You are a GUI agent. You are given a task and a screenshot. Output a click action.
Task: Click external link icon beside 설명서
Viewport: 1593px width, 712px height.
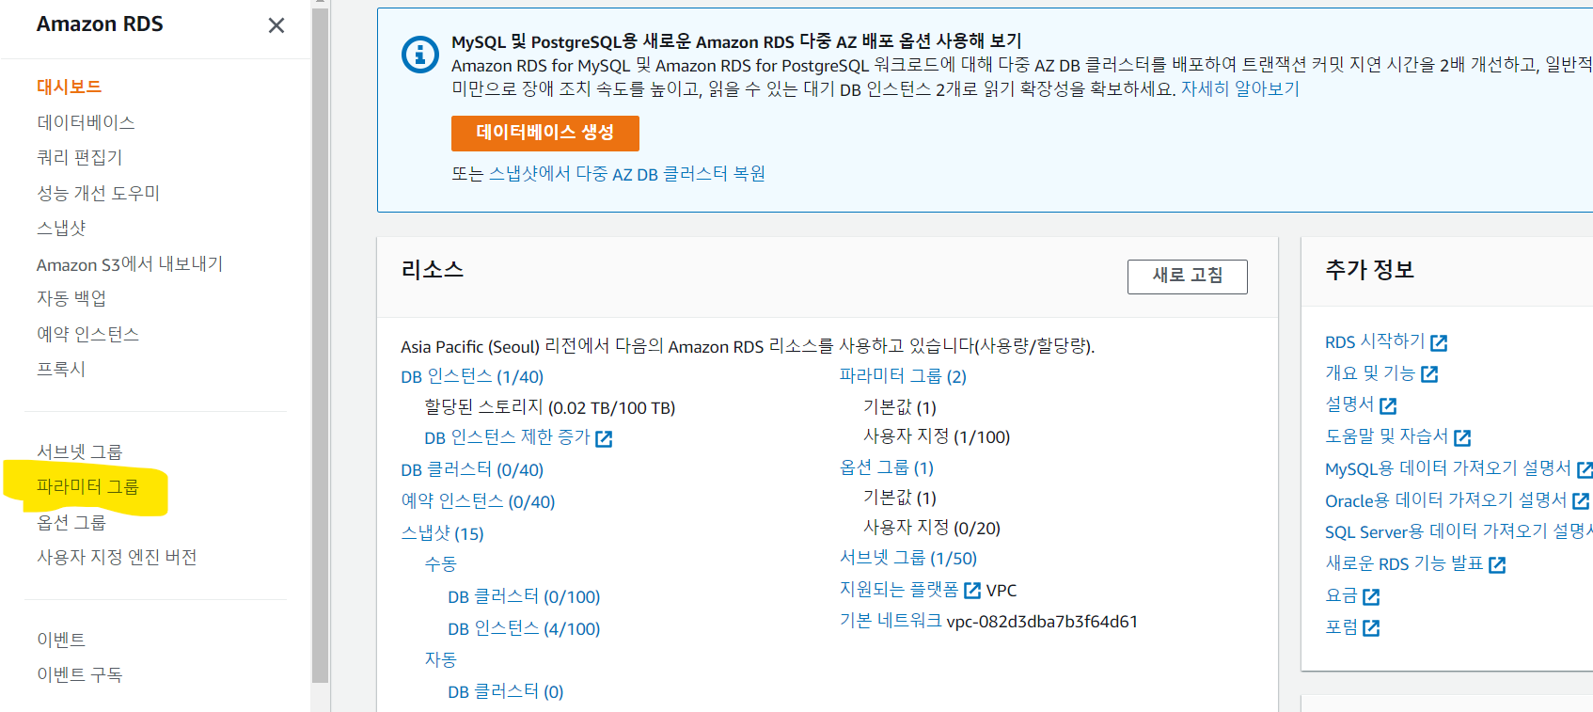click(x=1388, y=406)
